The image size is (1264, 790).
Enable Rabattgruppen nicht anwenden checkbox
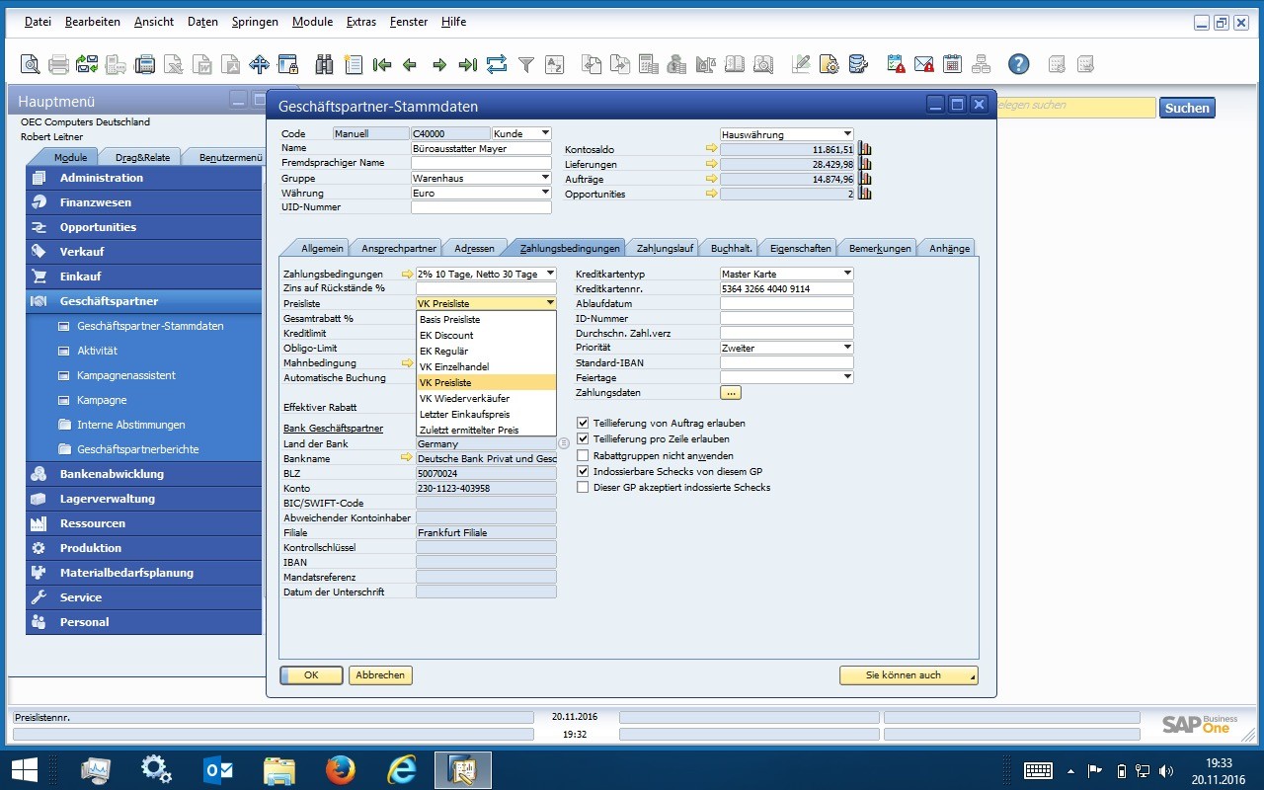coord(583,455)
